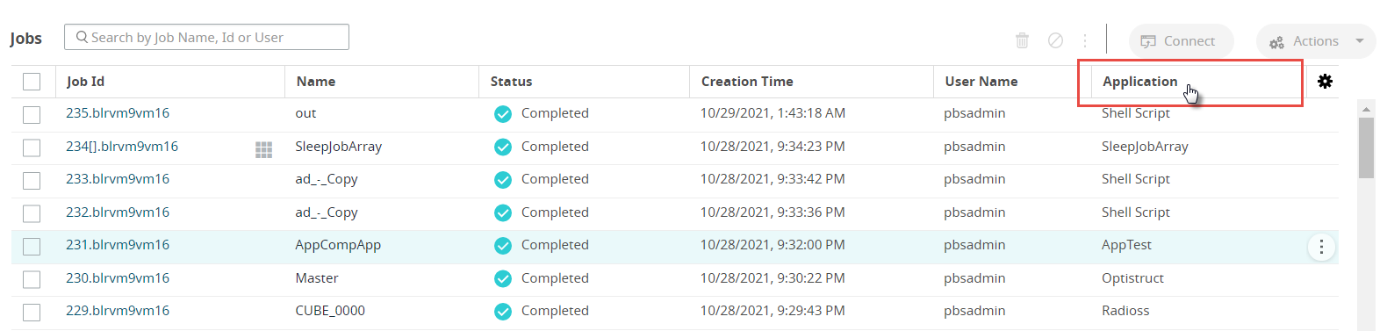Click the cancel job circle-slash icon

1056,40
